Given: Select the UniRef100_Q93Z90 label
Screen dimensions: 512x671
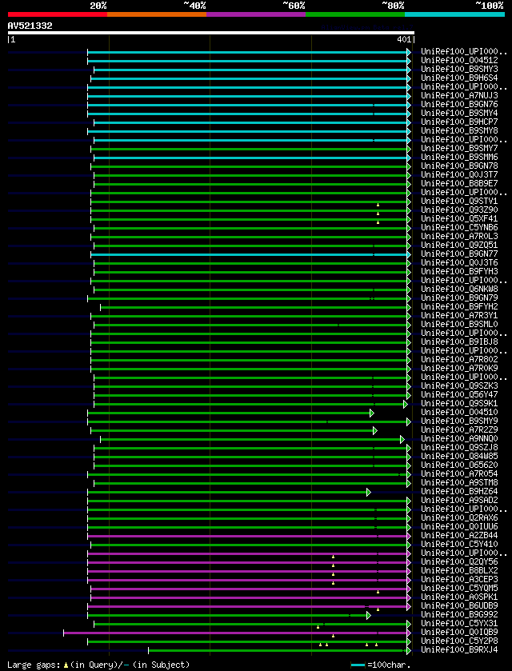Looking at the screenshot, I should (459, 210).
